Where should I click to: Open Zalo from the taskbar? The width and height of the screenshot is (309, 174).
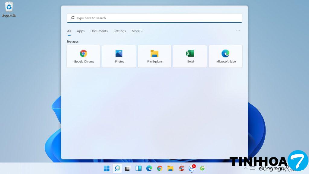coord(192,168)
